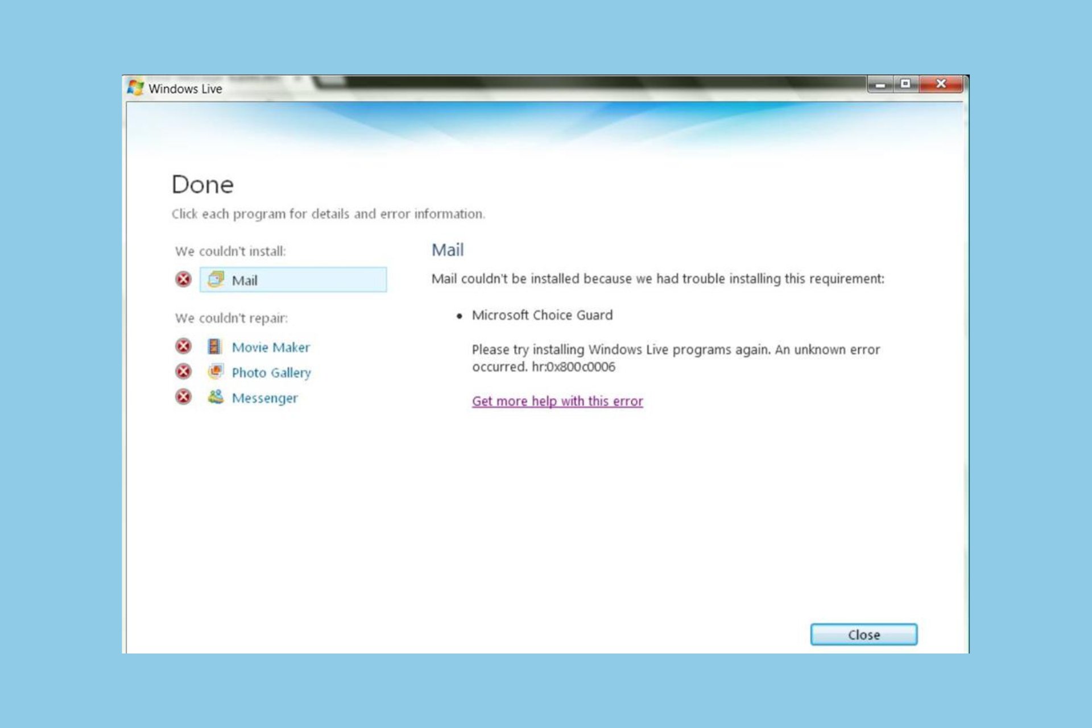Minimize the Windows Live window

[x=880, y=84]
